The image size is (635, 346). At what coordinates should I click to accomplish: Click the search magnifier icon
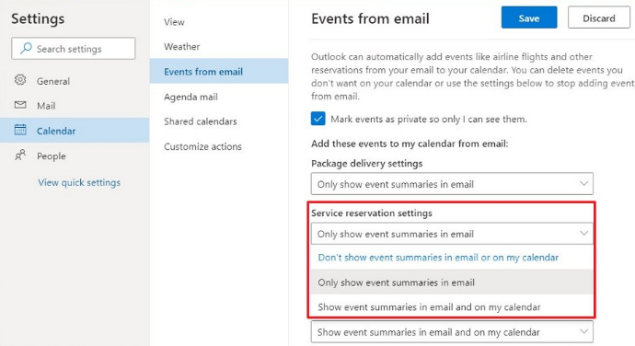[x=26, y=48]
